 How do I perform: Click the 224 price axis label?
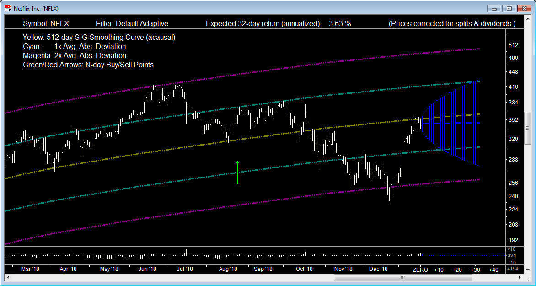coord(514,209)
